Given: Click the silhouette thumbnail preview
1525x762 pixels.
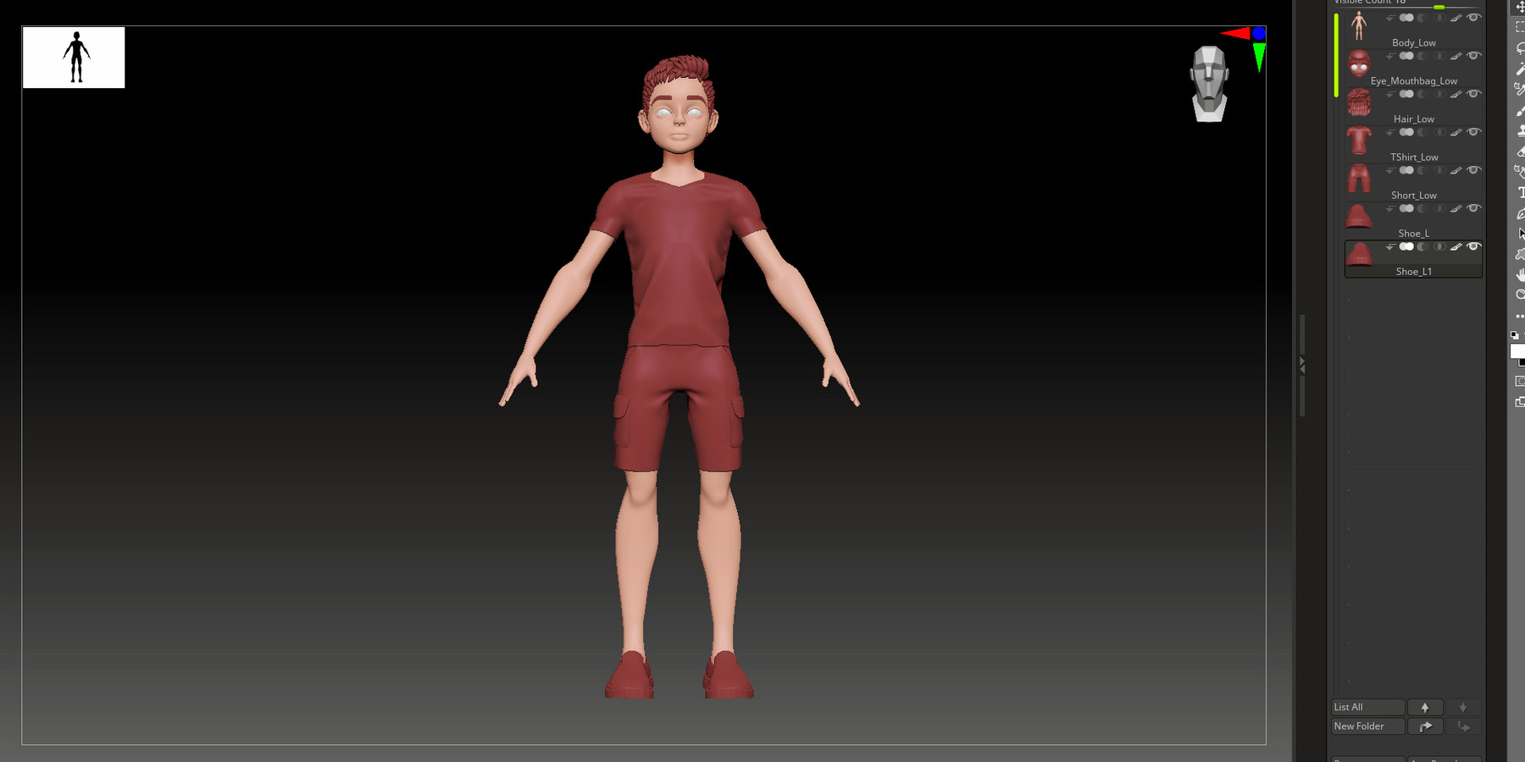Looking at the screenshot, I should [74, 58].
